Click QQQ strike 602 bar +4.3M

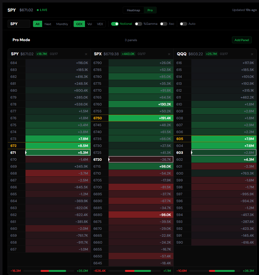coord(224,159)
